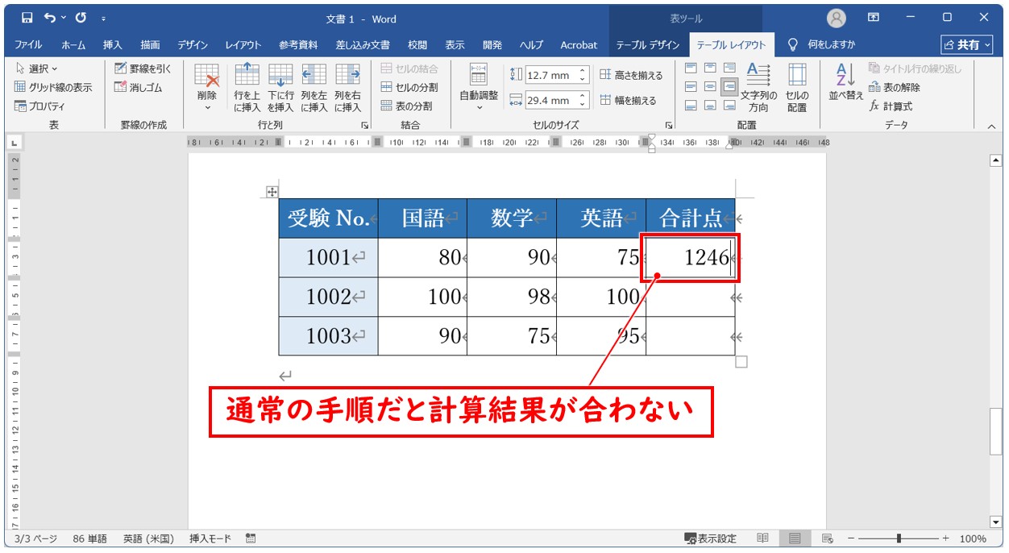
Task: Toggle グリッド線の表示 gridlines display
Action: coord(53,87)
